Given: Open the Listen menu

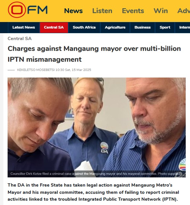Looking at the screenshot, I should click(102, 11).
